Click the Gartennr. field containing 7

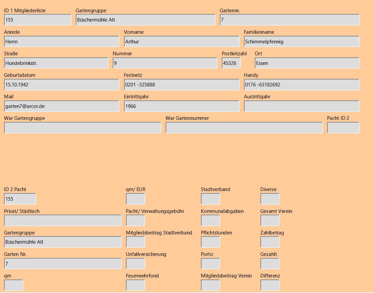click(x=289, y=20)
